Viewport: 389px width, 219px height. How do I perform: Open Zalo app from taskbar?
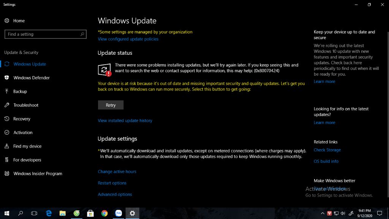tap(119, 213)
